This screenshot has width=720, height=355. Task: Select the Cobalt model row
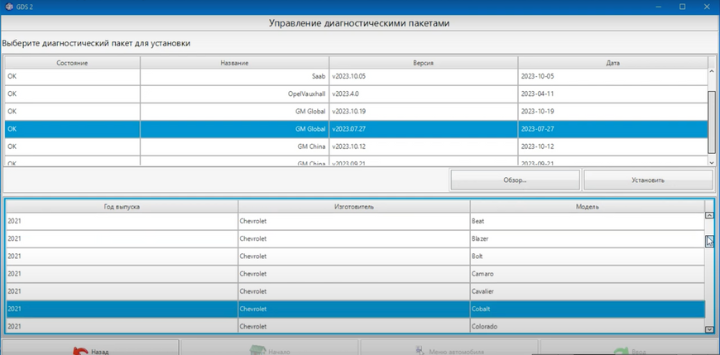[355, 309]
